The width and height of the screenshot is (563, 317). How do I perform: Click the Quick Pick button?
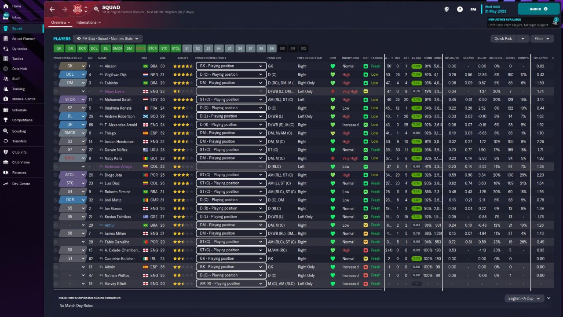point(504,39)
